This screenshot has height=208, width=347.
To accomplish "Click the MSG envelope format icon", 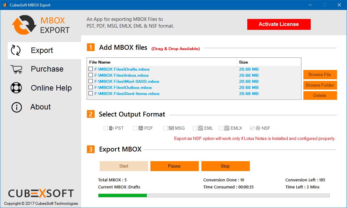I will pos(171,128).
